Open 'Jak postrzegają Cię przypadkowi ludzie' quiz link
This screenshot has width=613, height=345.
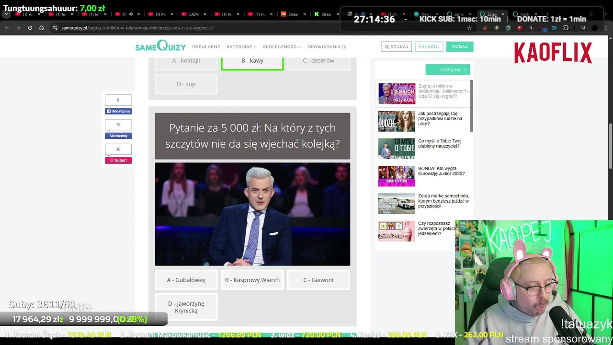[440, 118]
